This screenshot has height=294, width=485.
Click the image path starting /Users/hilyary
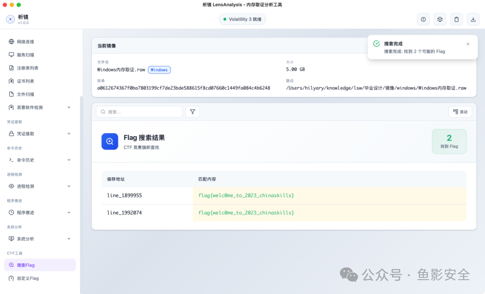tap(376, 88)
